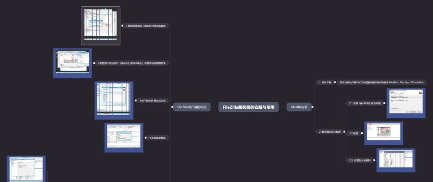Select node 3.客户端安装
The image size is (433, 182).
point(153,101)
